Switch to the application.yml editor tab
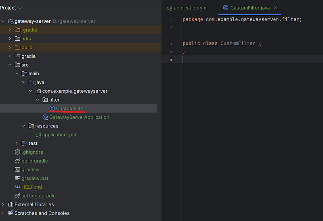This screenshot has width=323, height=221. click(190, 8)
